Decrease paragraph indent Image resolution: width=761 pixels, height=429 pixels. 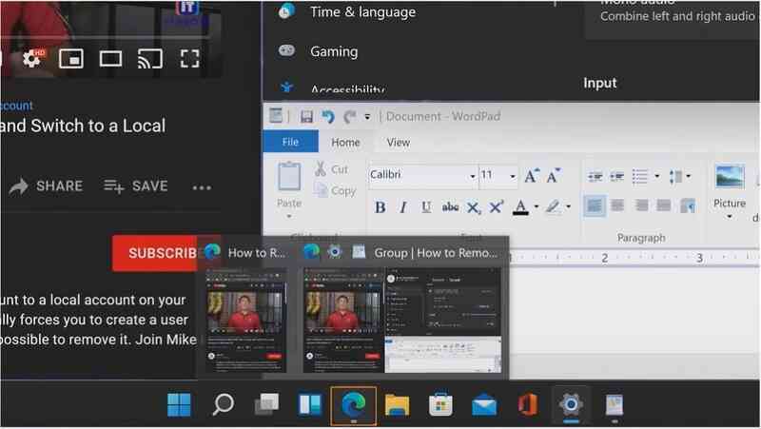[595, 177]
